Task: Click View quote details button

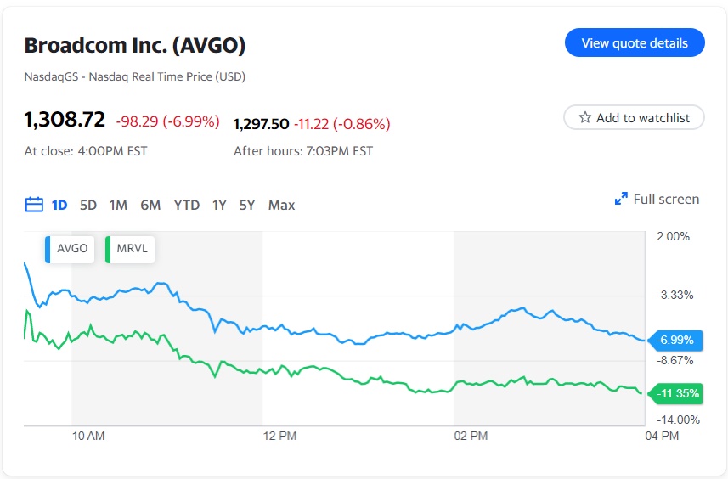Action: pos(635,43)
